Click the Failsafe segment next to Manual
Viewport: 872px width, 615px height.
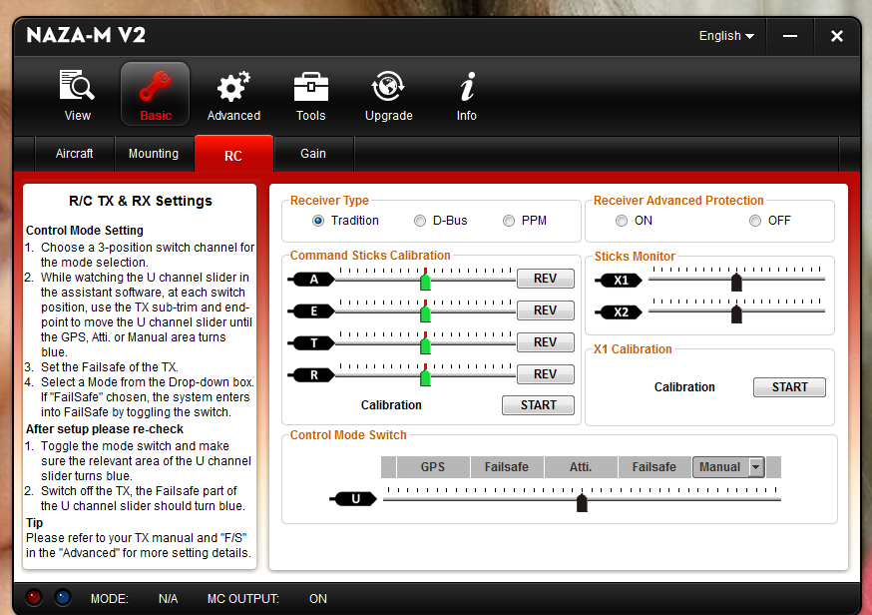(654, 467)
